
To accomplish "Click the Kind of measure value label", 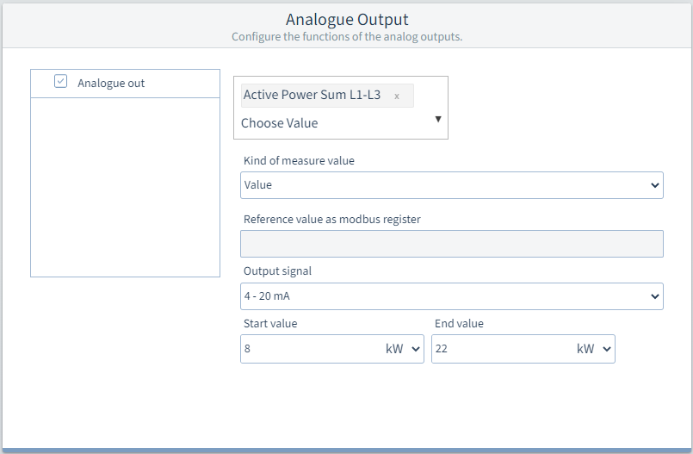I will (x=299, y=160).
